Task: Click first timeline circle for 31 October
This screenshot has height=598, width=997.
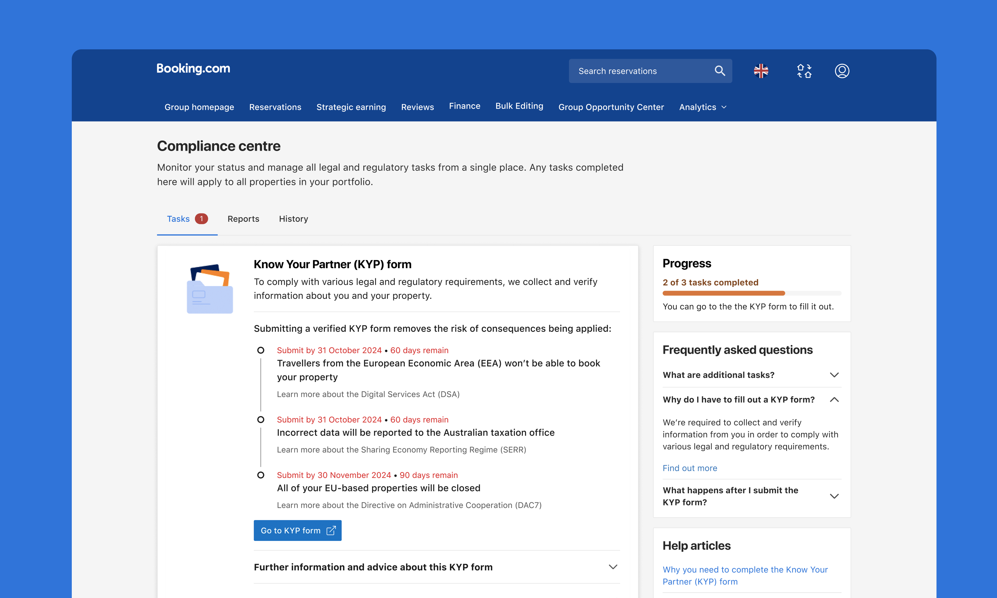Action: coord(261,350)
